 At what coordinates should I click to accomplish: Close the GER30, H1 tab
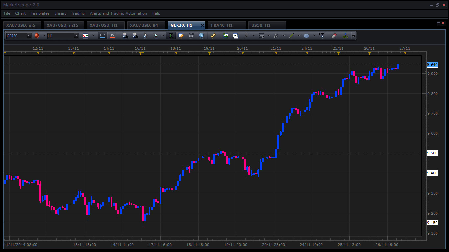click(x=202, y=25)
